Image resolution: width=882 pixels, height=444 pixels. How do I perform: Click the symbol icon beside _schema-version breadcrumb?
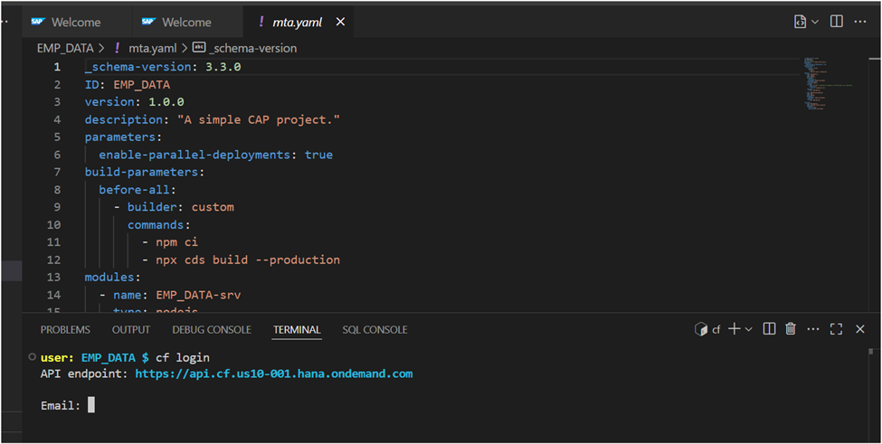pyautogui.click(x=199, y=48)
